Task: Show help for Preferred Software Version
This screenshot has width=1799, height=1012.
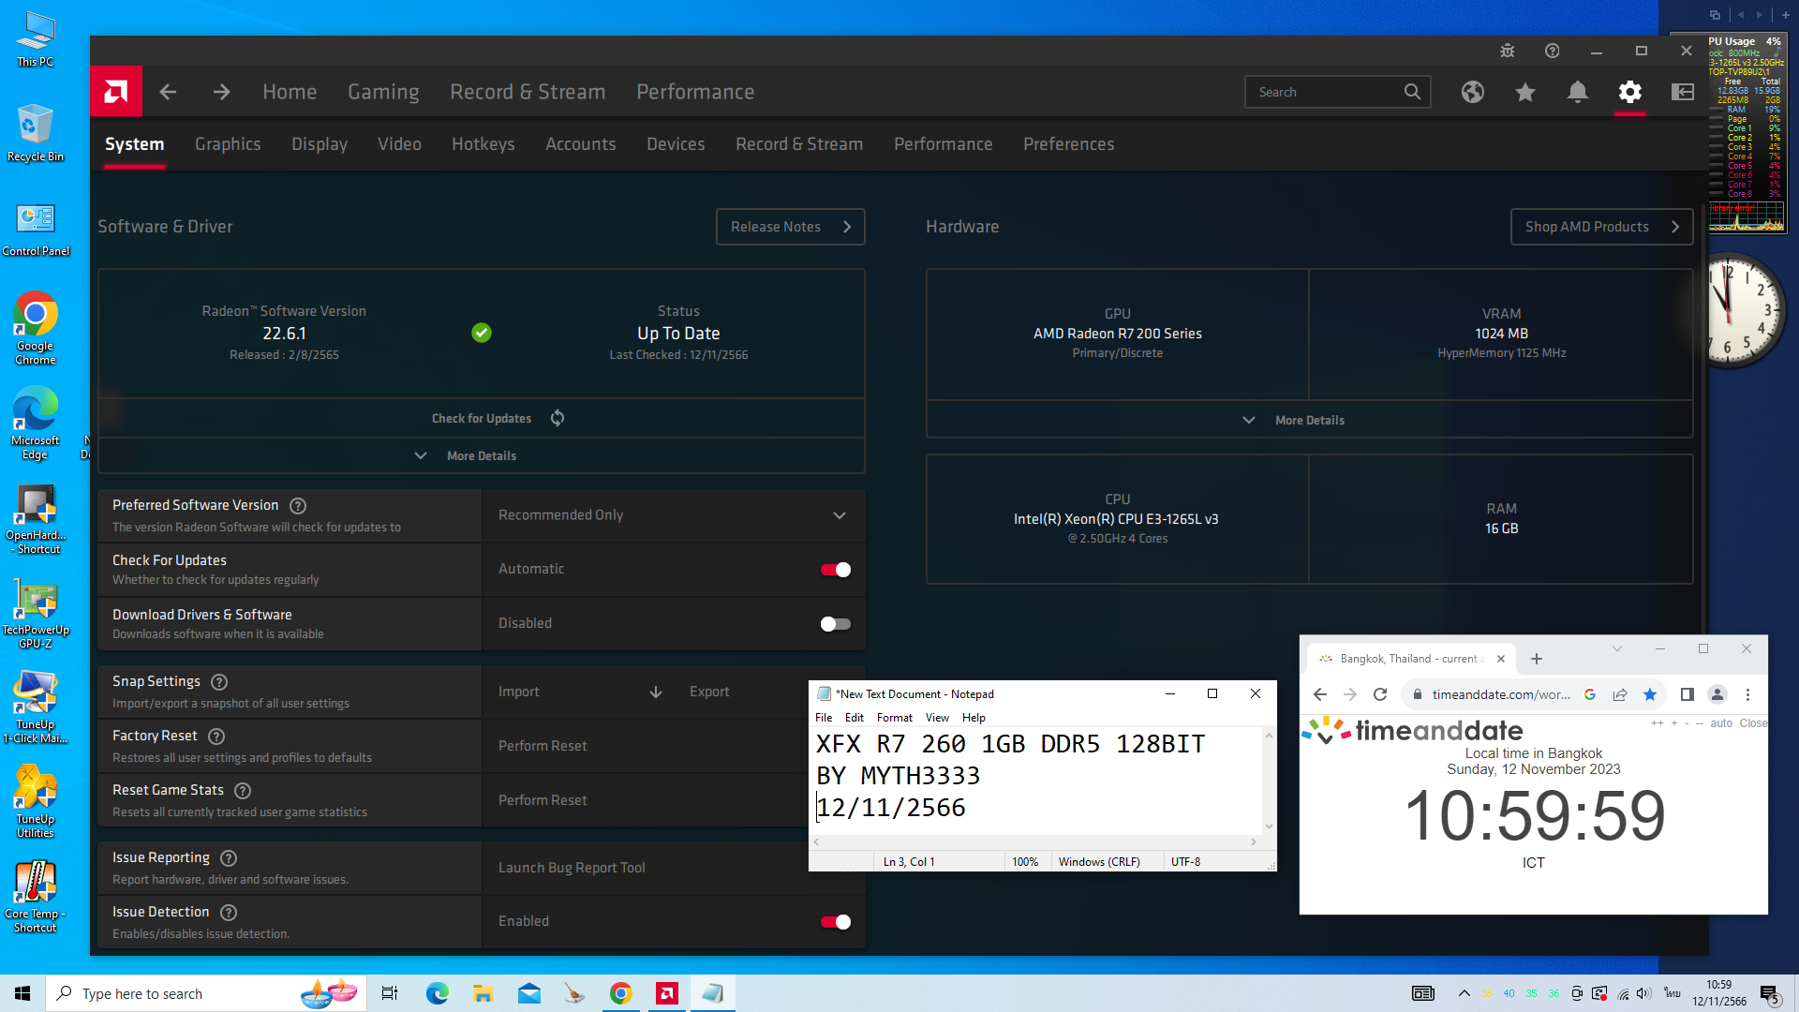Action: (298, 506)
